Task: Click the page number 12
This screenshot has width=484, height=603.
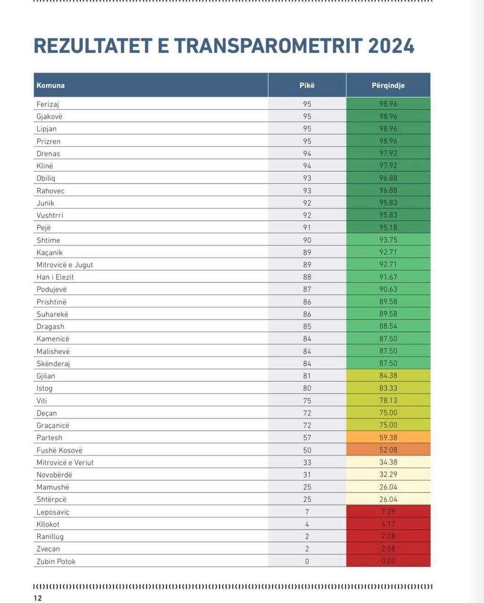Action: [38, 598]
